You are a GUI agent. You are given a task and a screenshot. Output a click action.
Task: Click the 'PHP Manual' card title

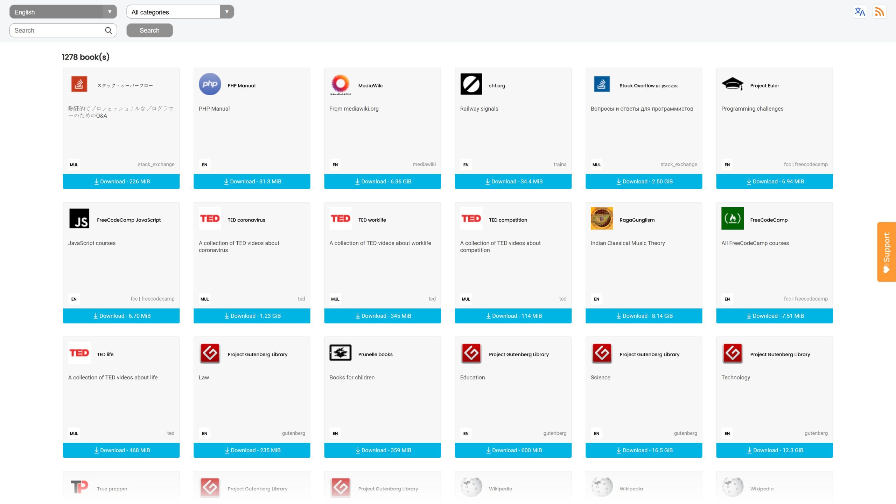[241, 86]
